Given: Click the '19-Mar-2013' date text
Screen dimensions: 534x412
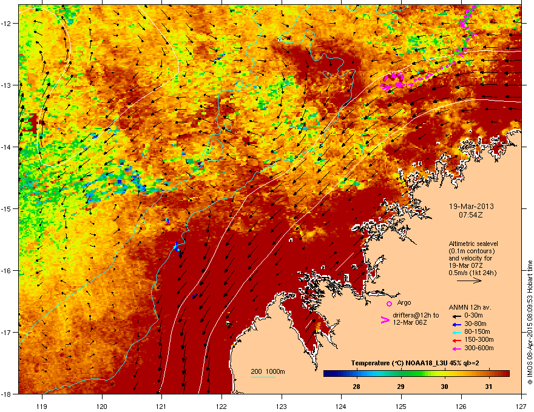Looking at the screenshot, I should pyautogui.click(x=471, y=207).
